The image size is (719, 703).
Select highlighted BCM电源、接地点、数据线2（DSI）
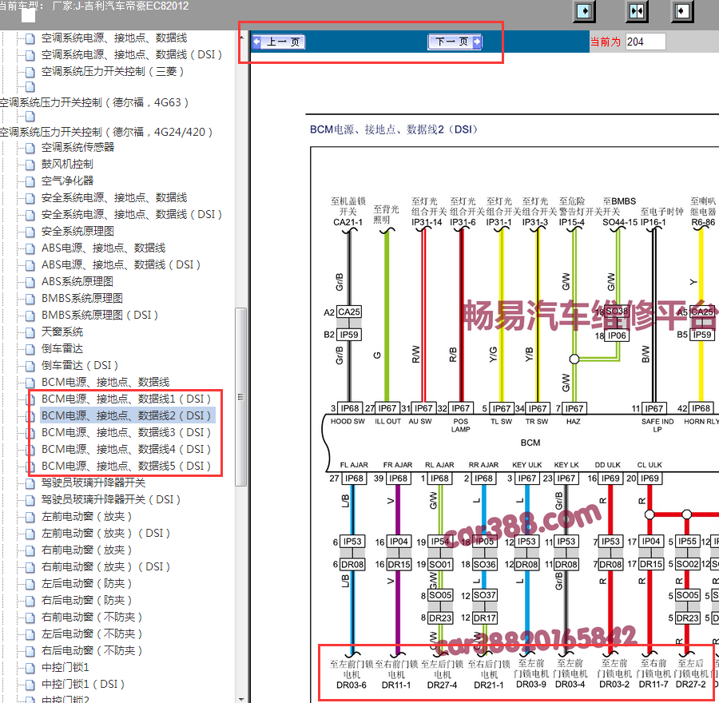126,416
